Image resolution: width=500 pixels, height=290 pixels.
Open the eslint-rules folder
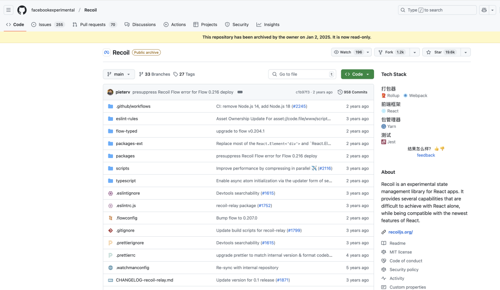point(127,119)
